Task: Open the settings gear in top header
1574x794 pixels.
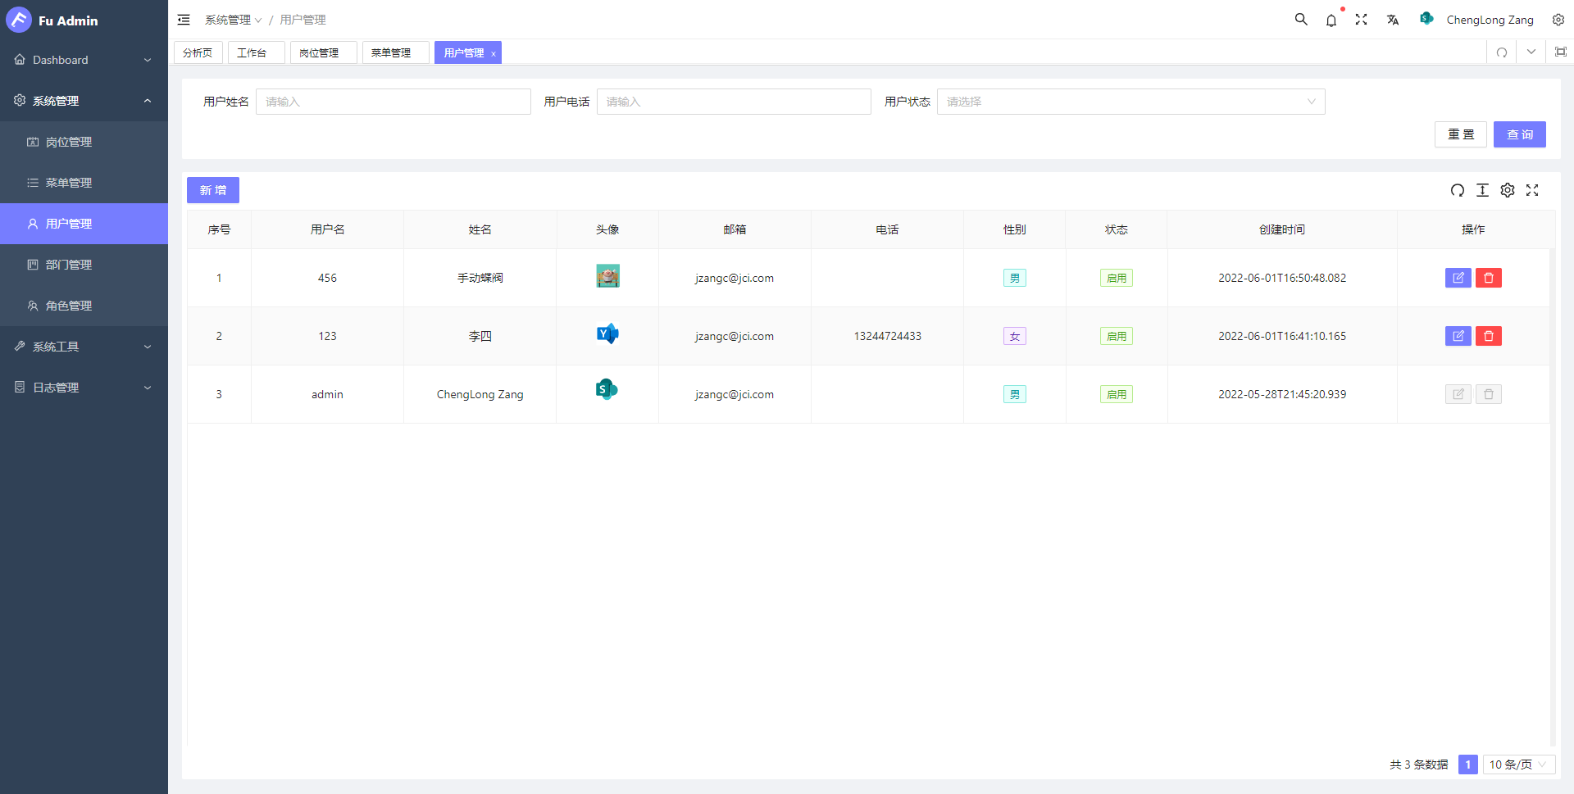Action: click(x=1558, y=20)
